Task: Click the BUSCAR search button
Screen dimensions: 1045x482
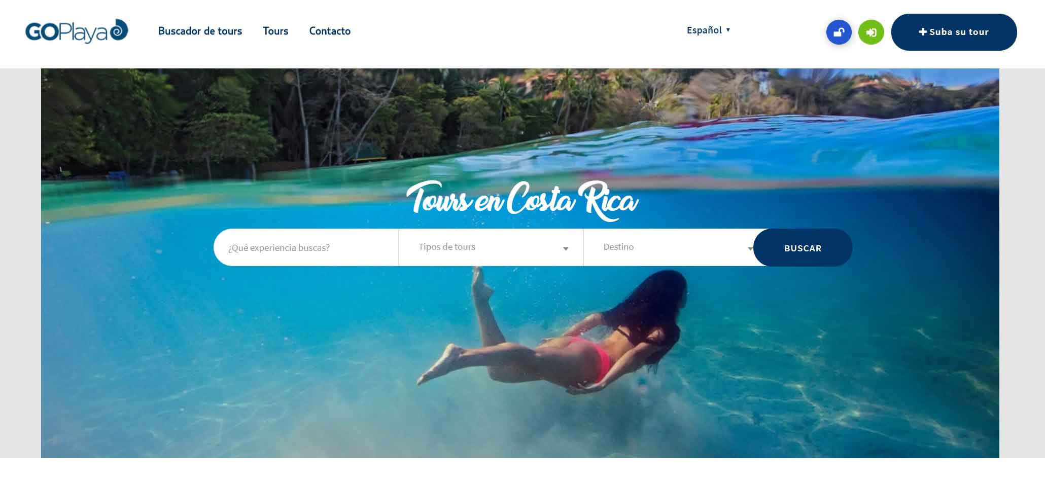Action: pos(803,248)
